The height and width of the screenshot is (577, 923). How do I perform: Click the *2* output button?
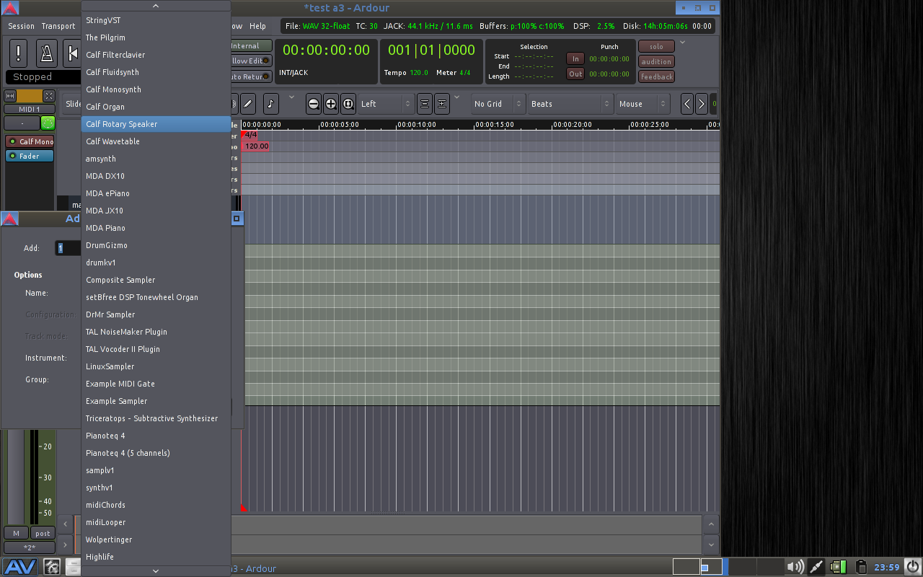click(x=30, y=547)
